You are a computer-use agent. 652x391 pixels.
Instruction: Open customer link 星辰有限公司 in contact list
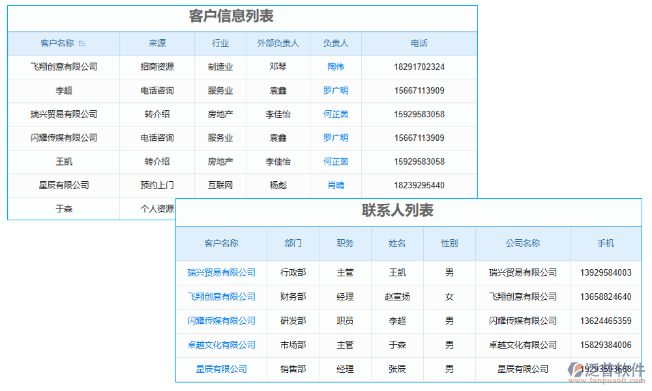[x=221, y=369]
